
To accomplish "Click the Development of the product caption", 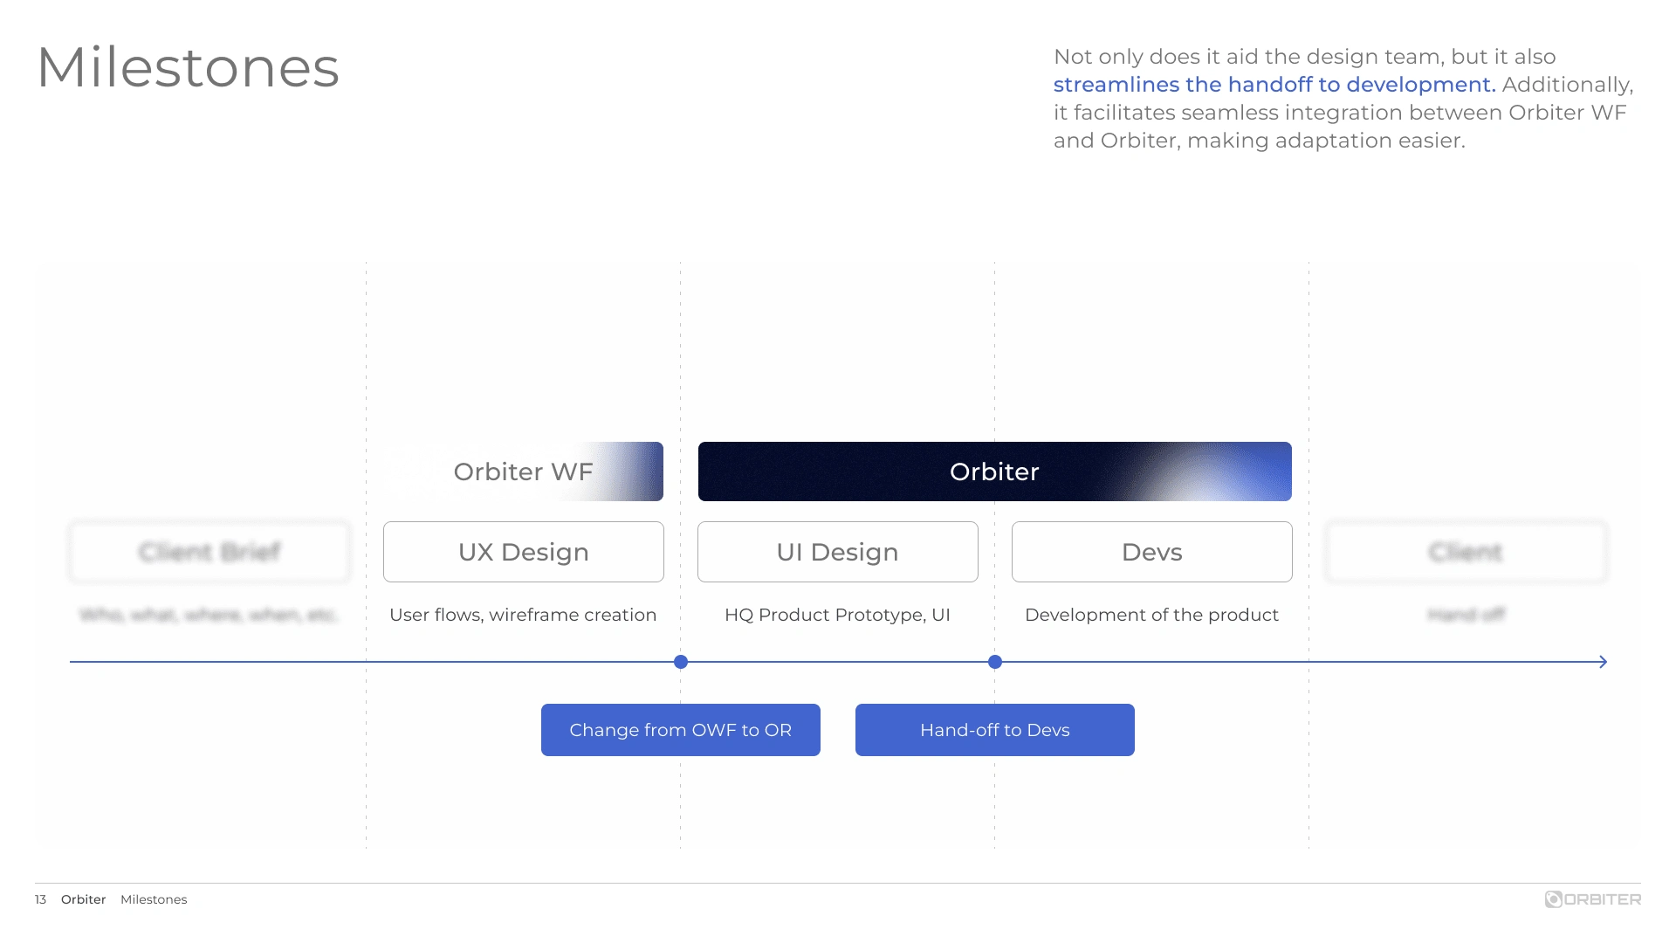I will 1151,615.
